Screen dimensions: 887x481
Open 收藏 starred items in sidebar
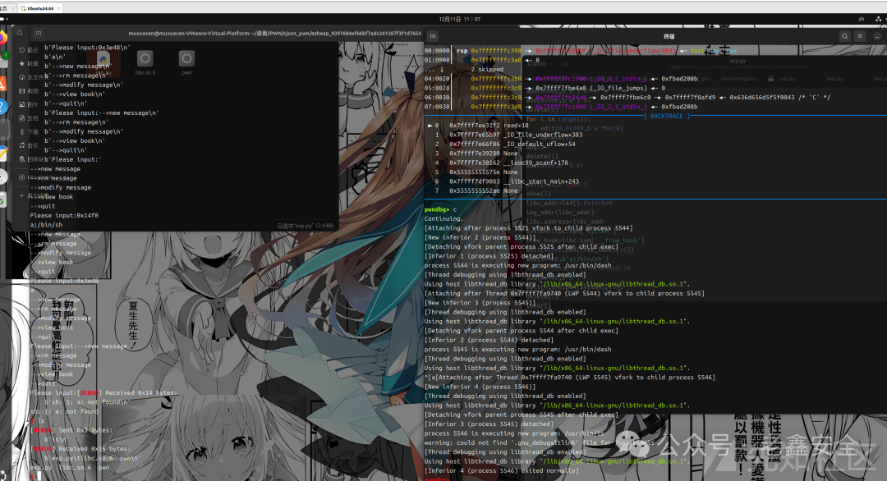(x=28, y=63)
